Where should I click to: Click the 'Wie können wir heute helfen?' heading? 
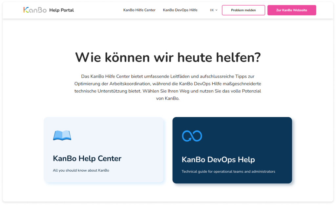pyautogui.click(x=168, y=58)
